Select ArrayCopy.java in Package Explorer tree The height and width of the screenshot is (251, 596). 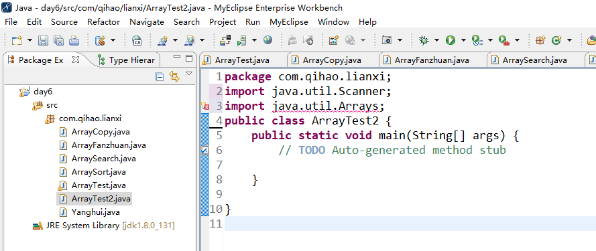pyautogui.click(x=101, y=132)
